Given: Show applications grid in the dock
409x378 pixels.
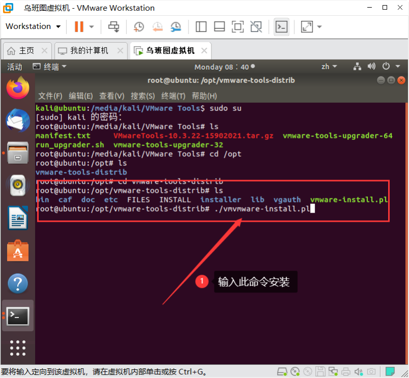Looking at the screenshot, I should 18,348.
